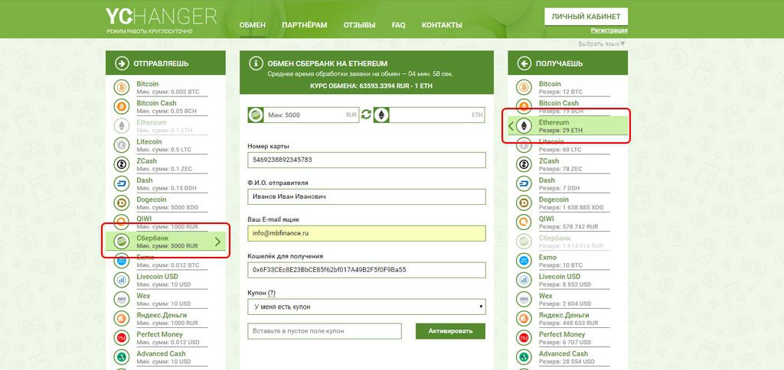Open the language selector 'Выбрать язык'
This screenshot has width=784, height=370.
coord(602,44)
